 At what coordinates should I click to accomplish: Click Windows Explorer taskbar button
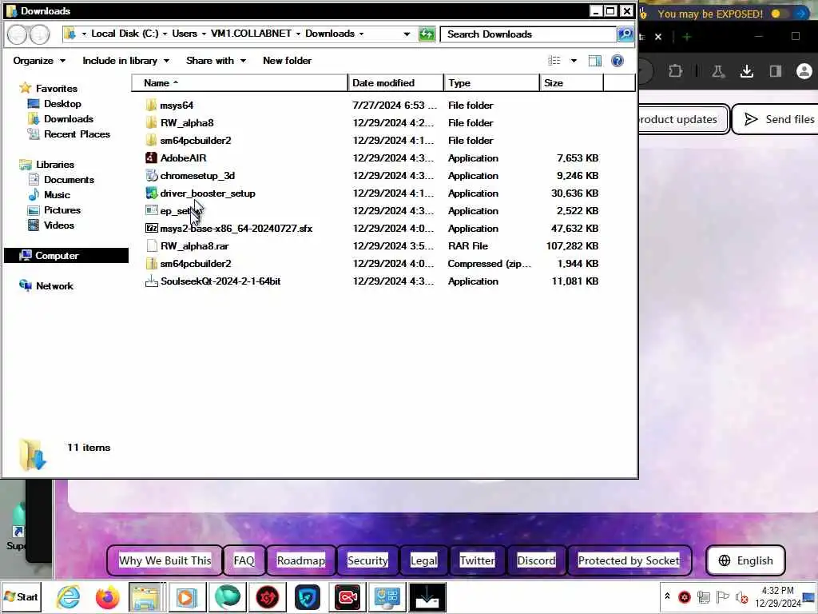[146, 596]
